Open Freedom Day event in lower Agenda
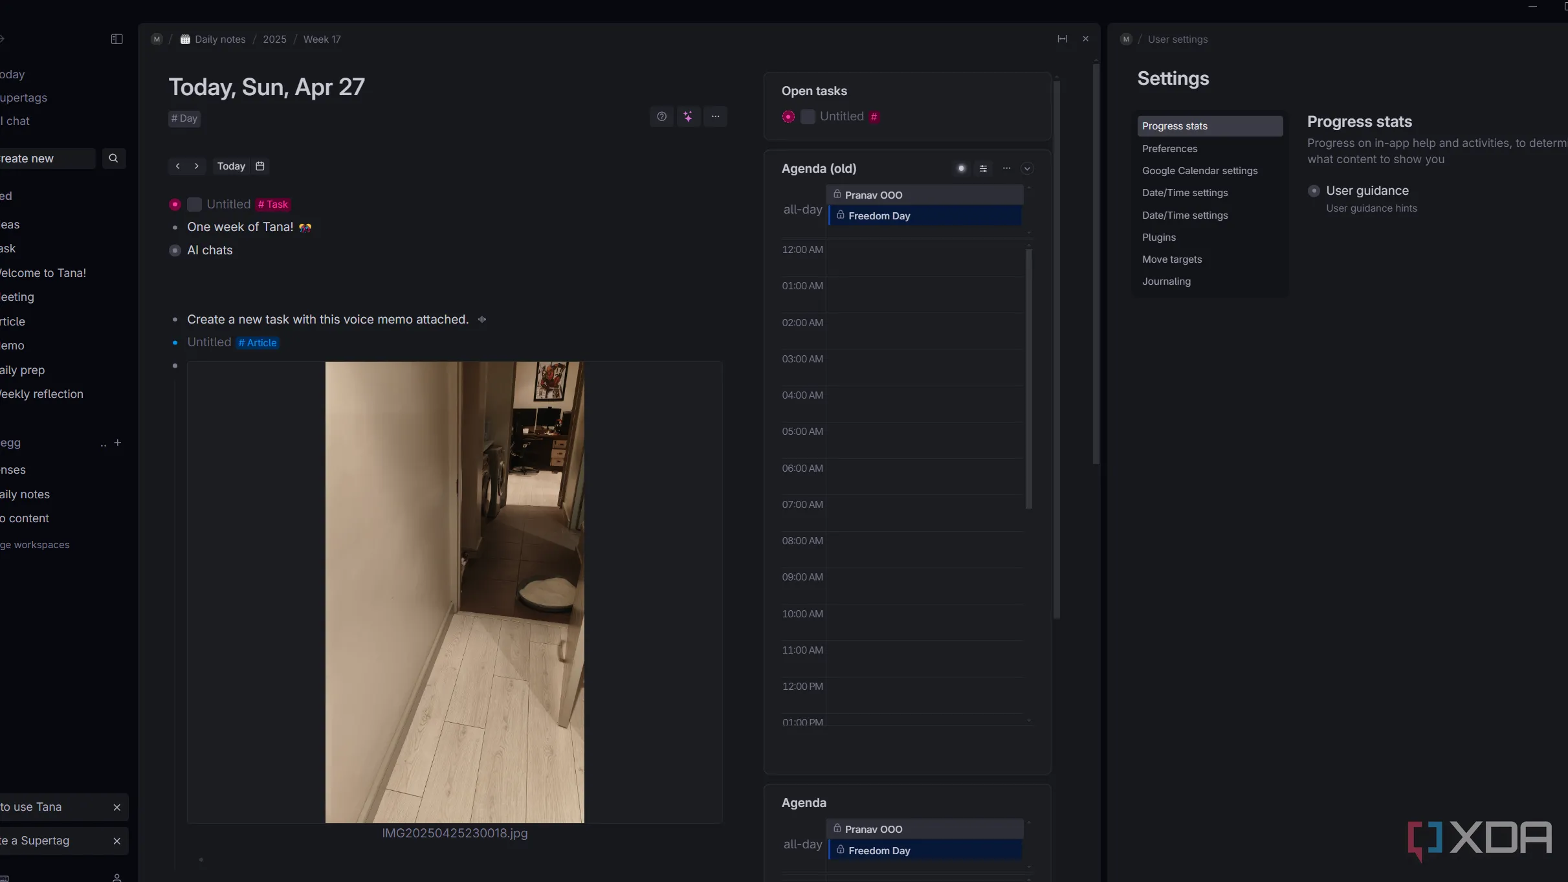Image resolution: width=1568 pixels, height=882 pixels. click(x=925, y=850)
